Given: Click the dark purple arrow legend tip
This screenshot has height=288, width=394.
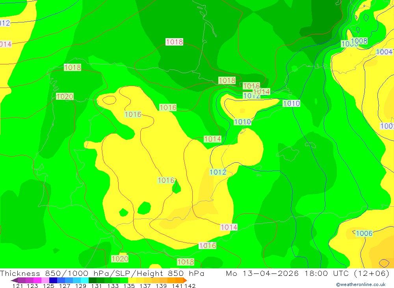Looking at the screenshot, I should point(14,280).
